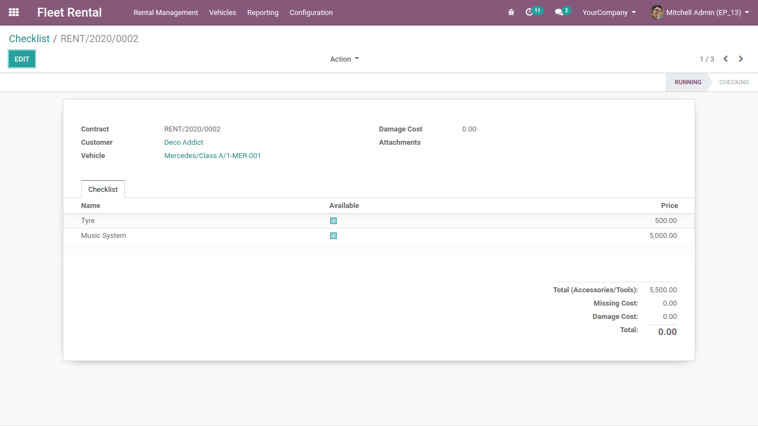Open Mercedes/Class A/1-MER-001 vehicle link
The height and width of the screenshot is (426, 758).
point(213,156)
